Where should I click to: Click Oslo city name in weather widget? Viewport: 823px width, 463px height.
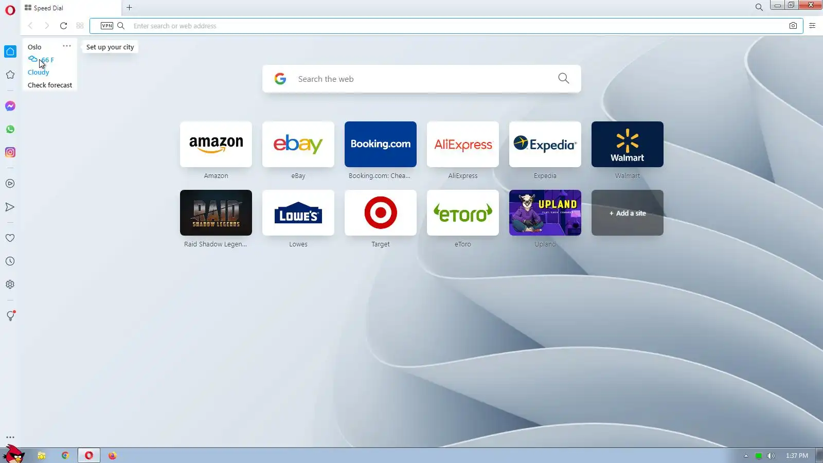pos(34,47)
